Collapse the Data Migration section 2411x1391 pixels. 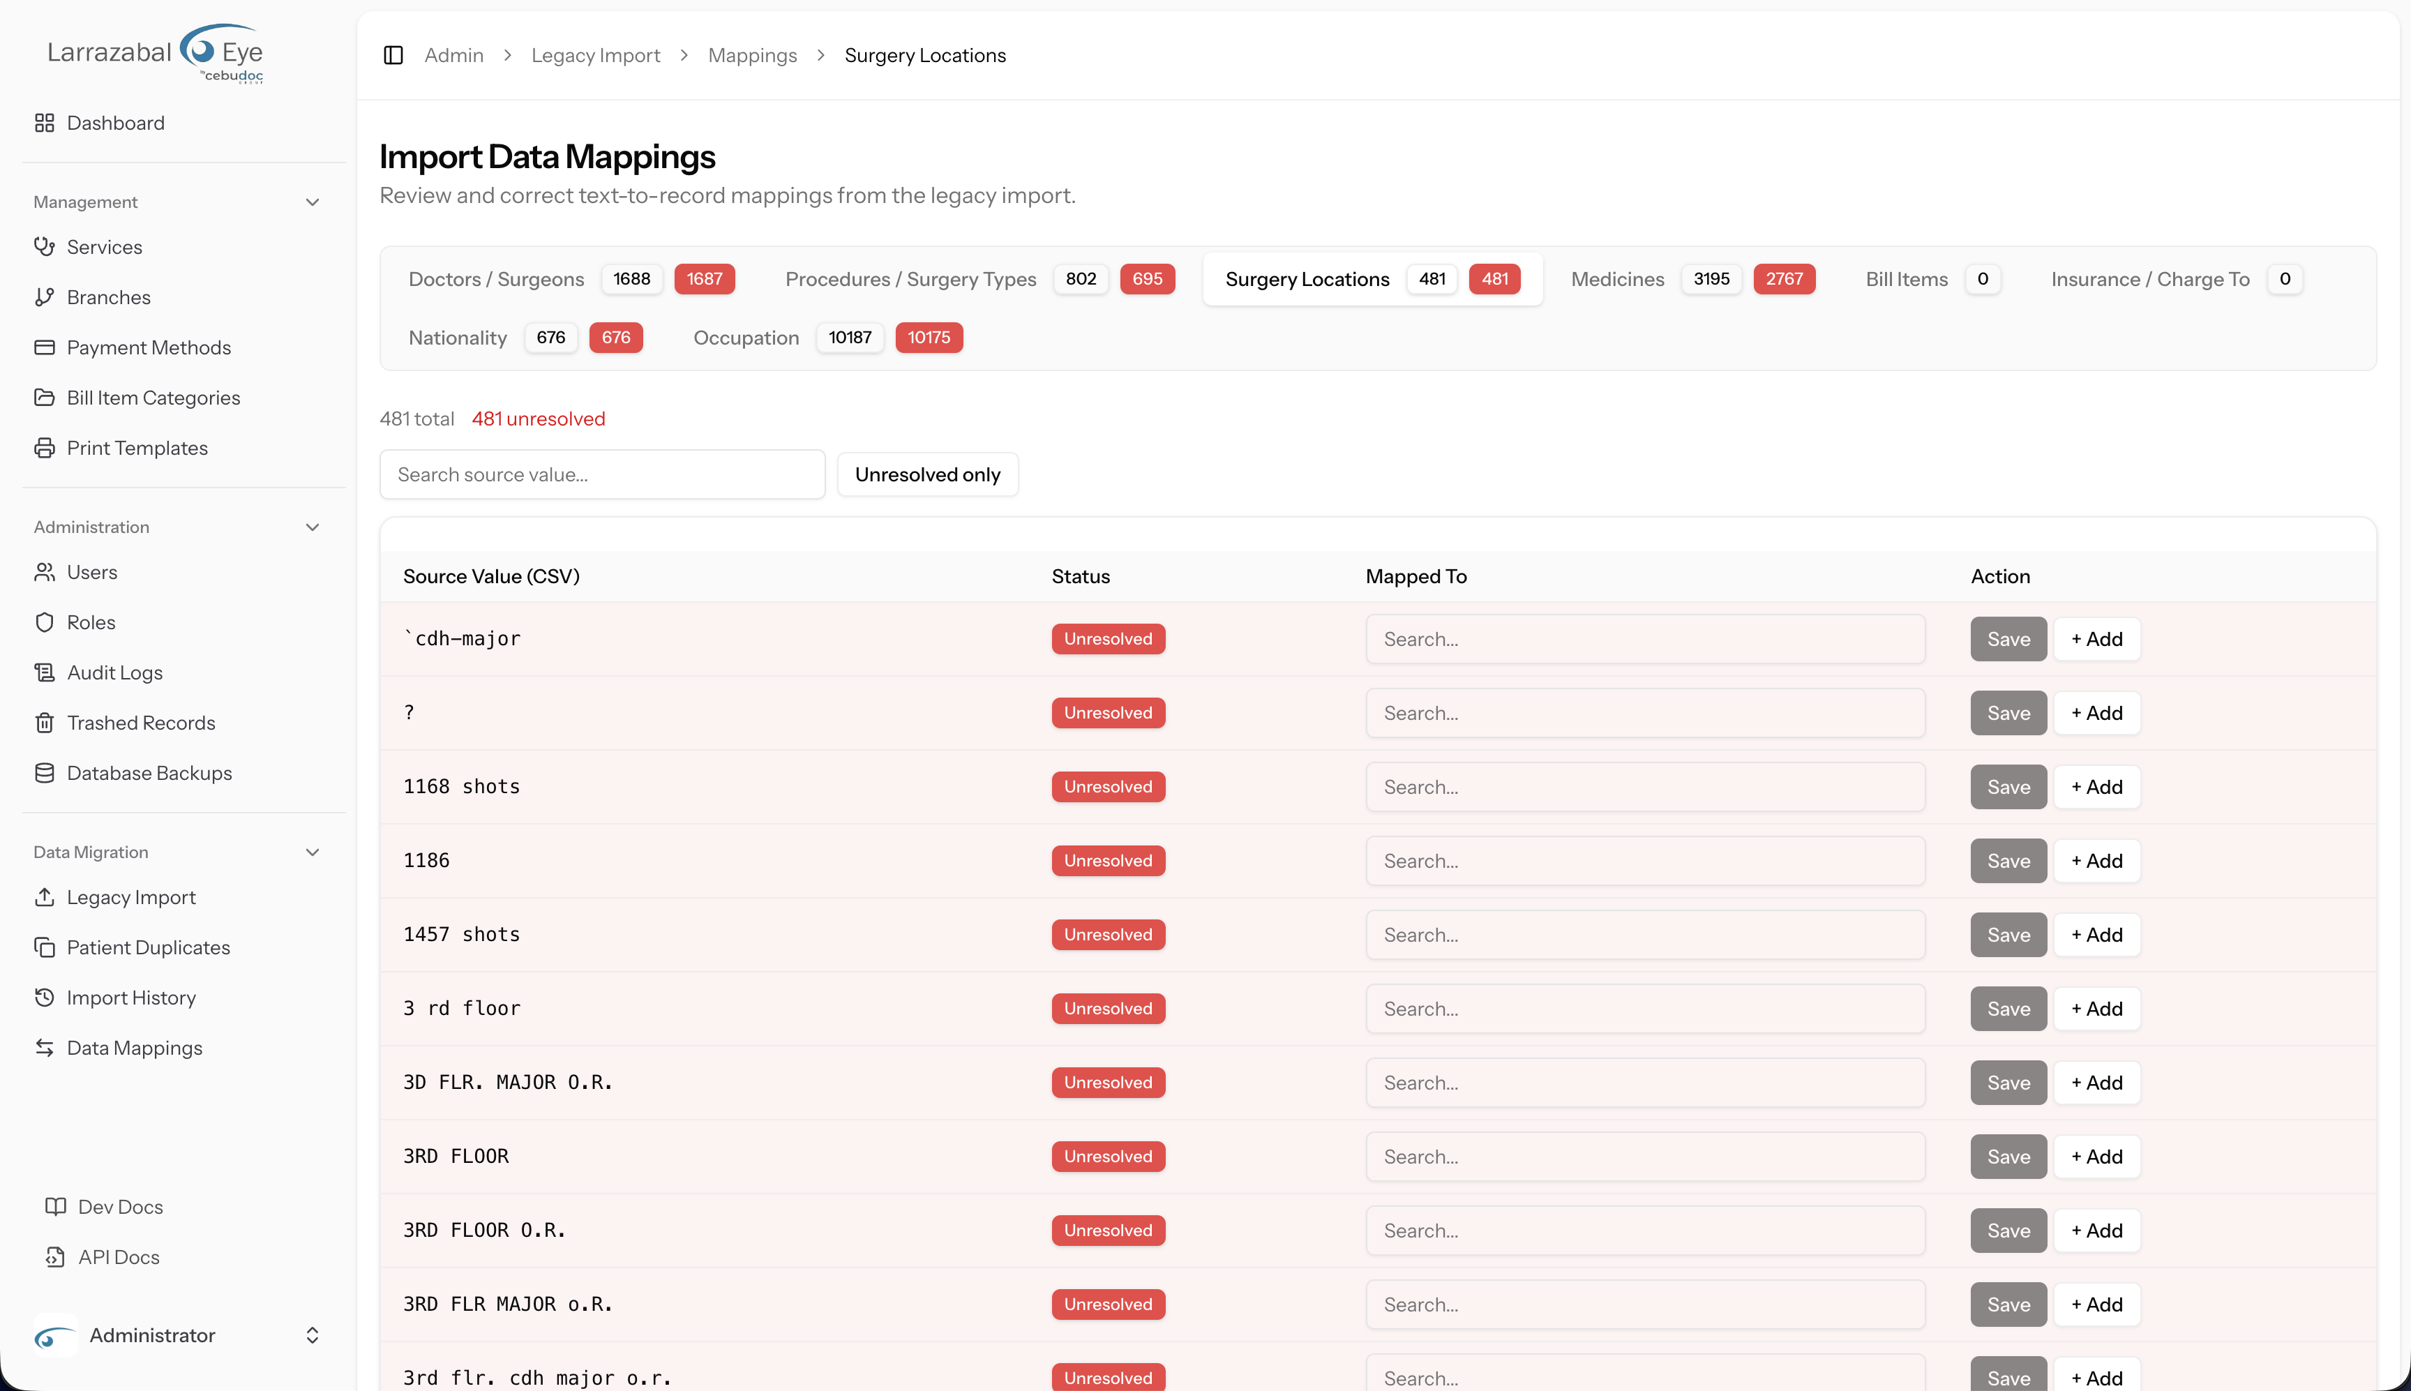(313, 852)
